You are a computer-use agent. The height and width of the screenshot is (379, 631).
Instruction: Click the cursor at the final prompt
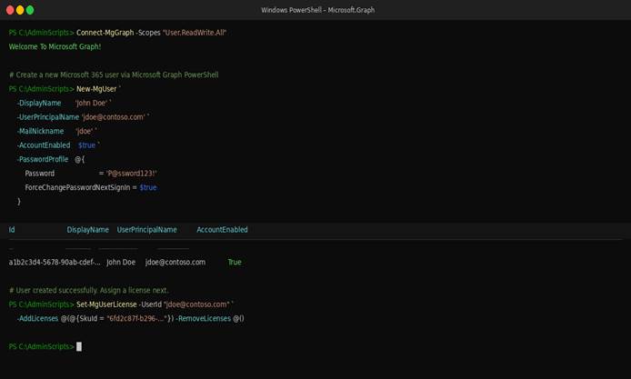pyautogui.click(x=79, y=346)
